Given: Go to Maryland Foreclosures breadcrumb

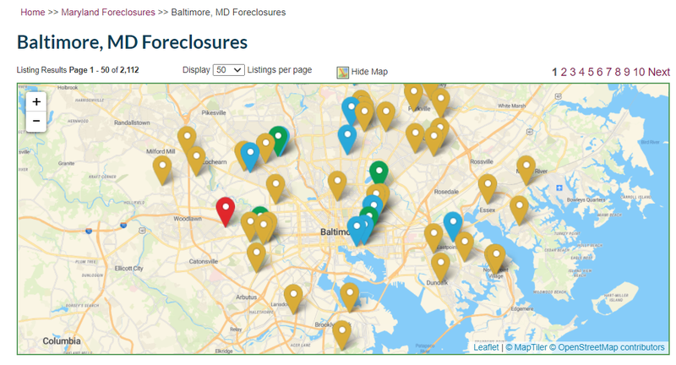Looking at the screenshot, I should pyautogui.click(x=108, y=12).
